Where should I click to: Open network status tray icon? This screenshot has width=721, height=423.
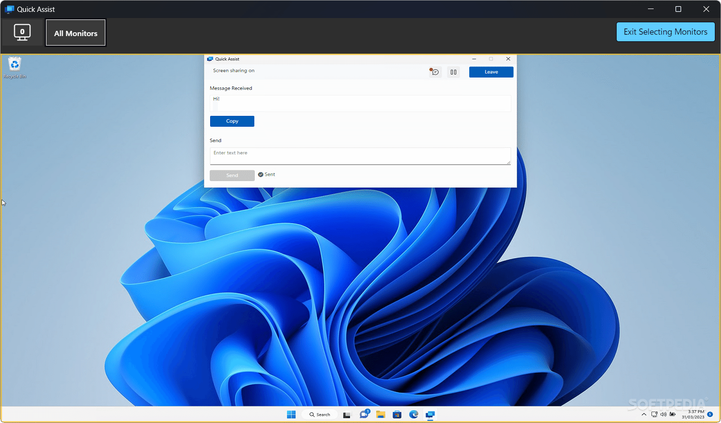coord(655,414)
